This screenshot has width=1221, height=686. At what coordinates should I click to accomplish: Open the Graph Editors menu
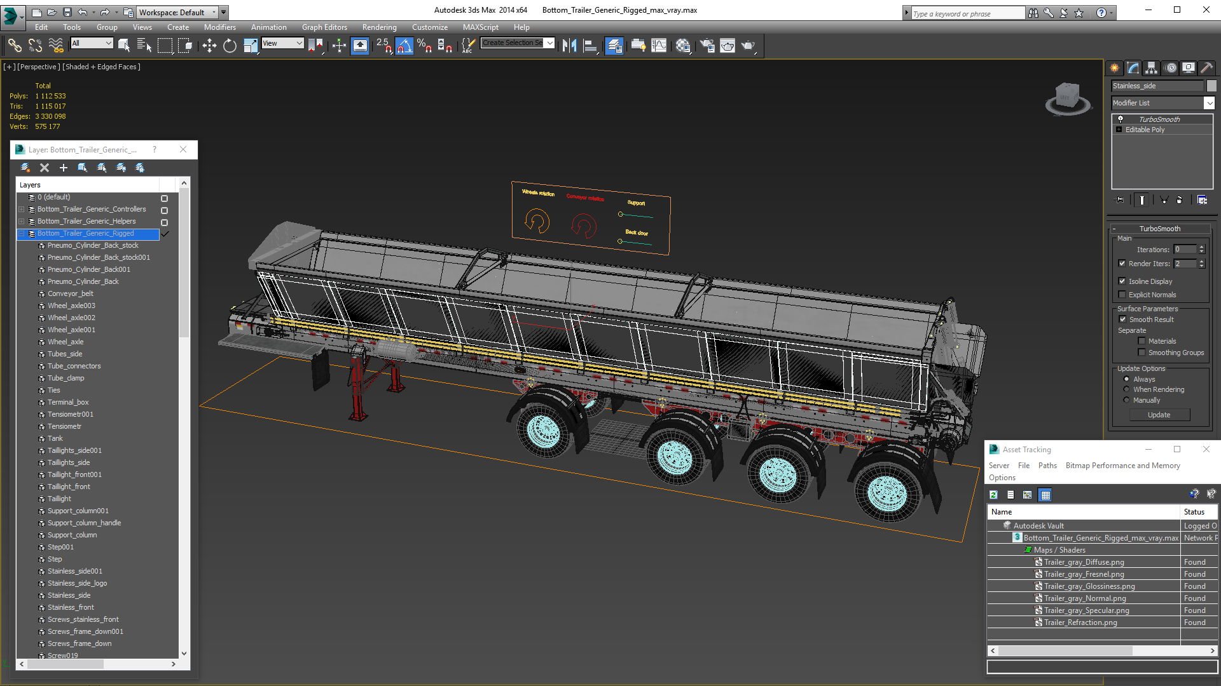pyautogui.click(x=324, y=27)
